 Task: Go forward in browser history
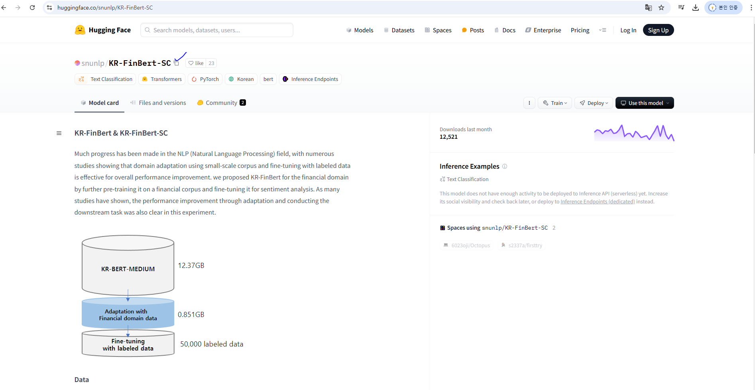18,8
